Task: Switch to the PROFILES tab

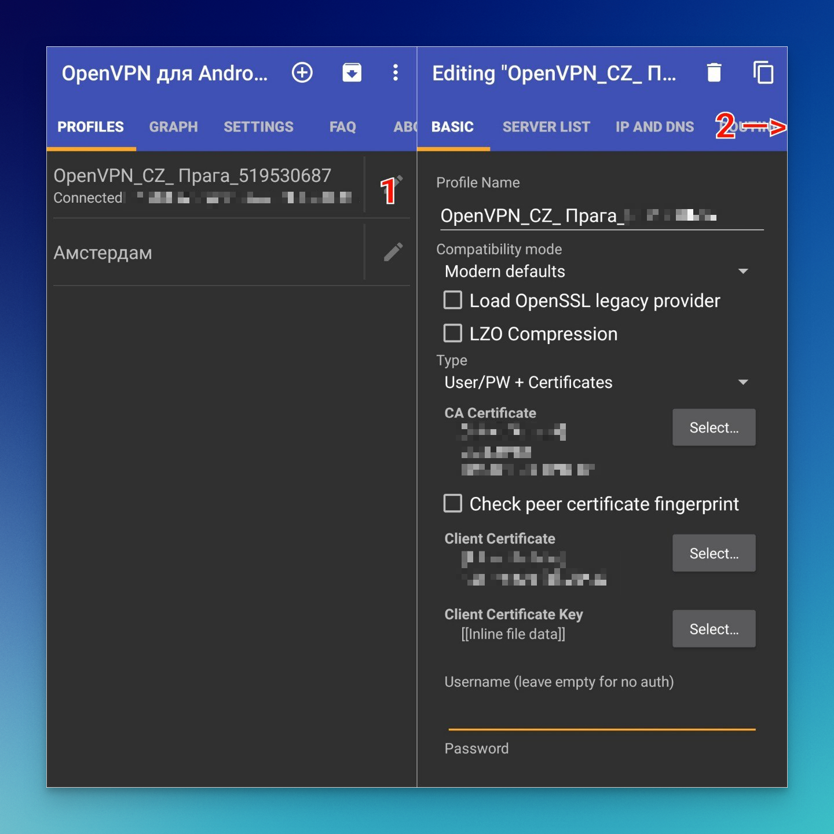Action: [x=91, y=127]
